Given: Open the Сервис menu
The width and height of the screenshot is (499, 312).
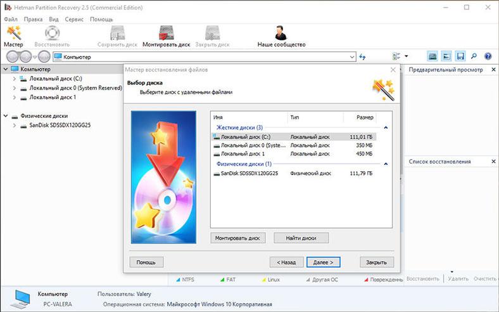Looking at the screenshot, I should pos(74,19).
